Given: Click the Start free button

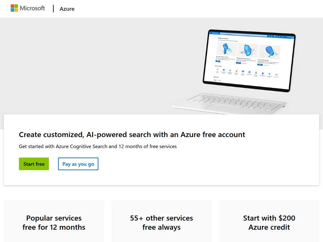Looking at the screenshot, I should click(x=34, y=164).
